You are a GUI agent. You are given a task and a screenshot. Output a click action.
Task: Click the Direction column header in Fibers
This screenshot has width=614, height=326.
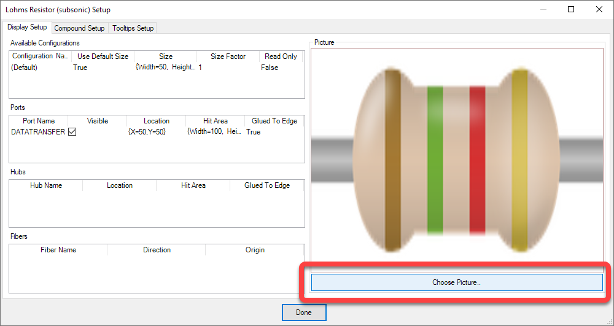click(157, 250)
